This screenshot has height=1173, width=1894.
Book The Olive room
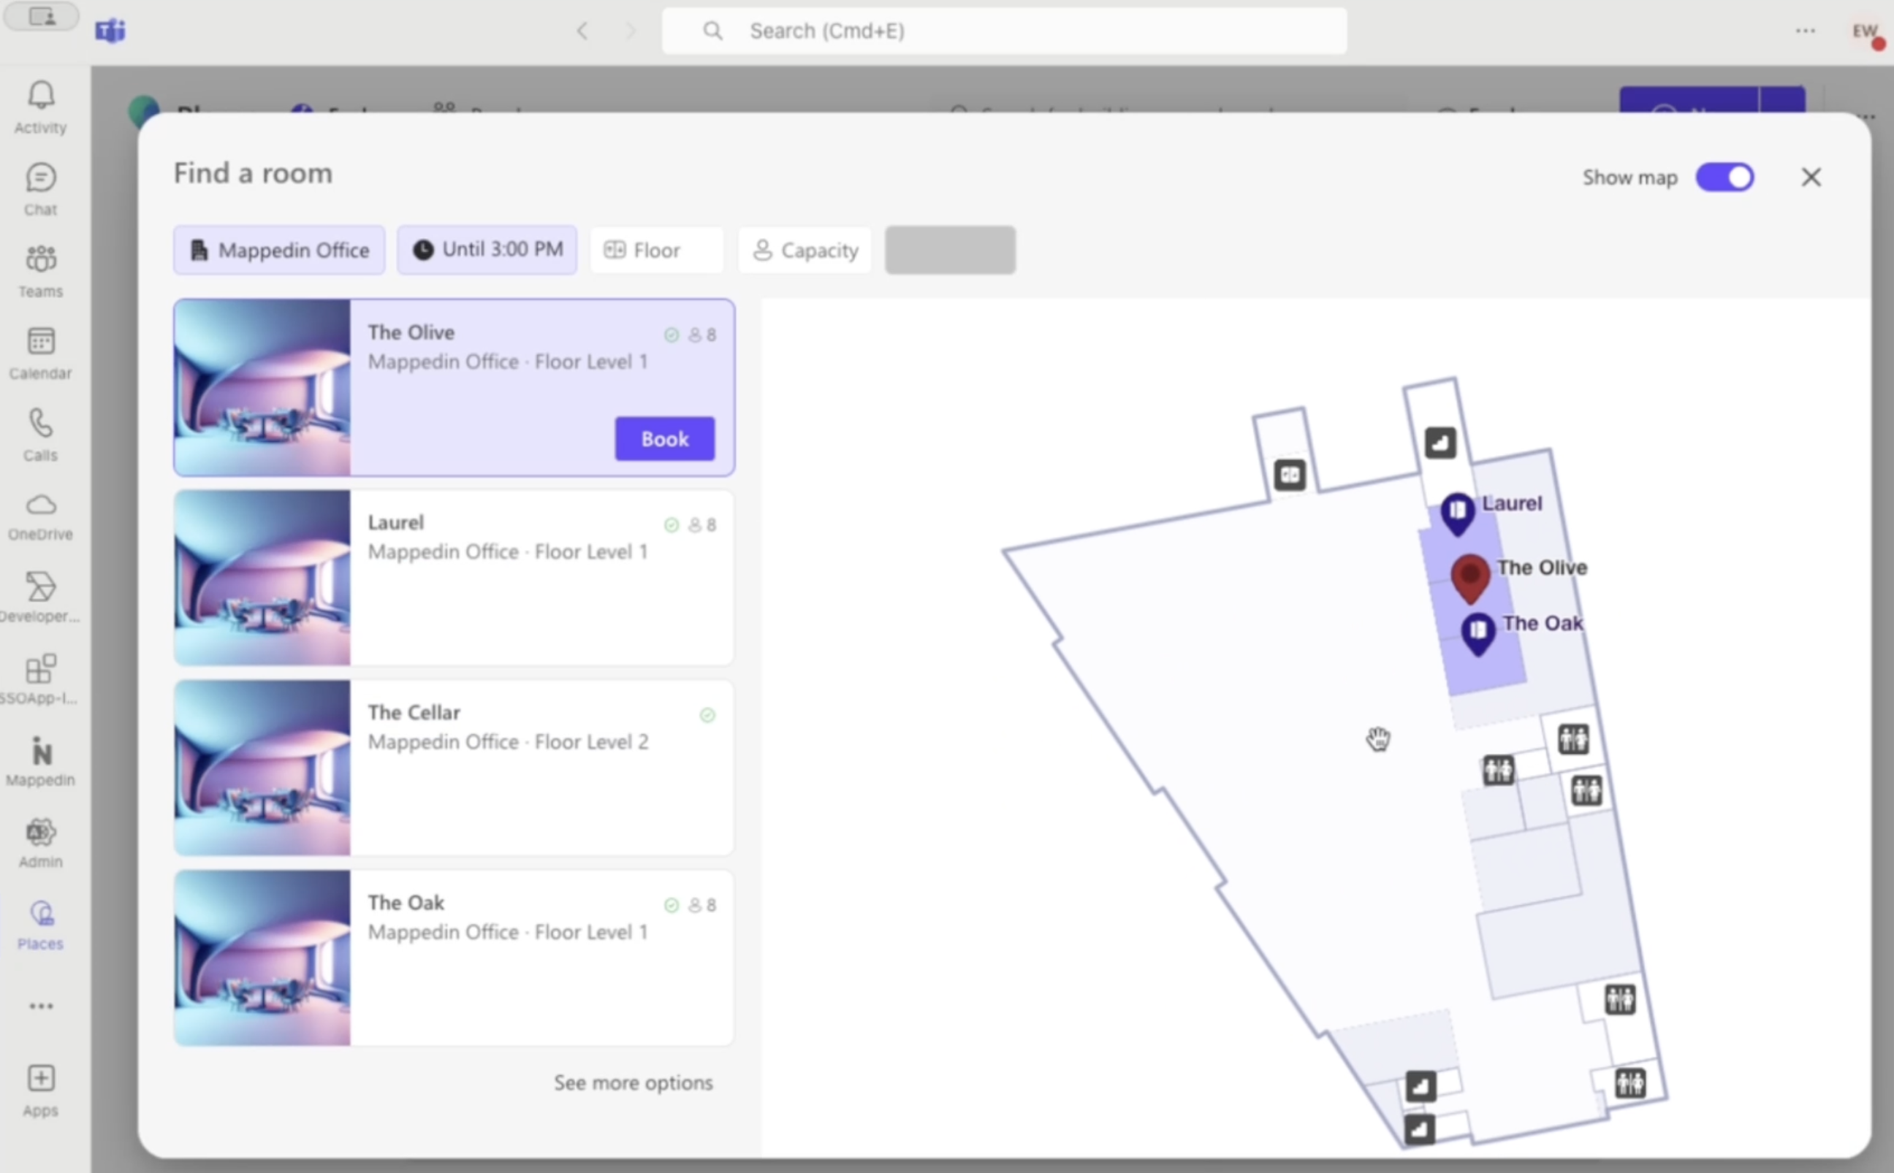[x=664, y=437]
